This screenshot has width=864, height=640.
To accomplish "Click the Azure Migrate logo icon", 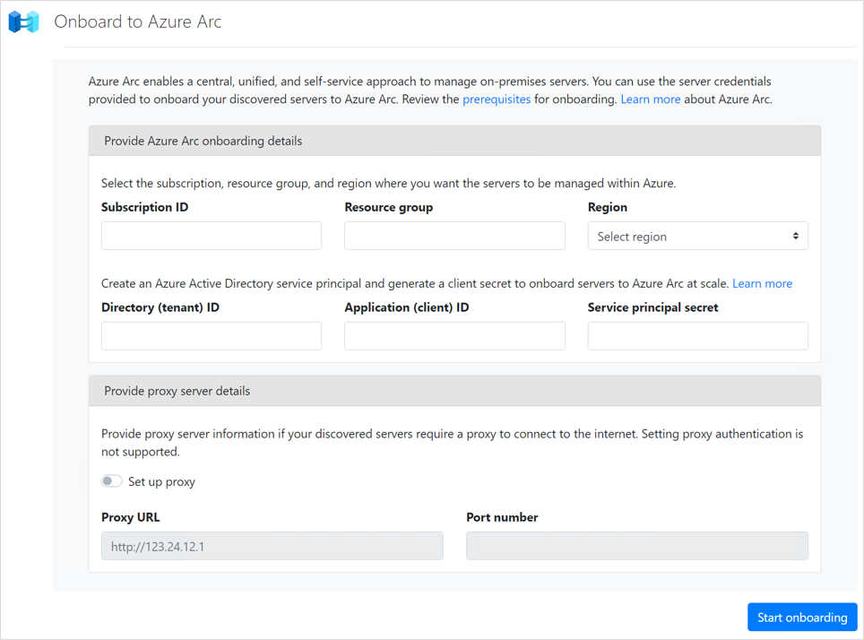I will click(24, 22).
